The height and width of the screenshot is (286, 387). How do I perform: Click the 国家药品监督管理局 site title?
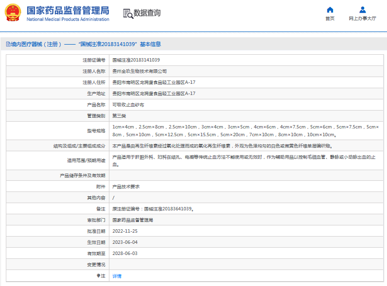point(68,10)
